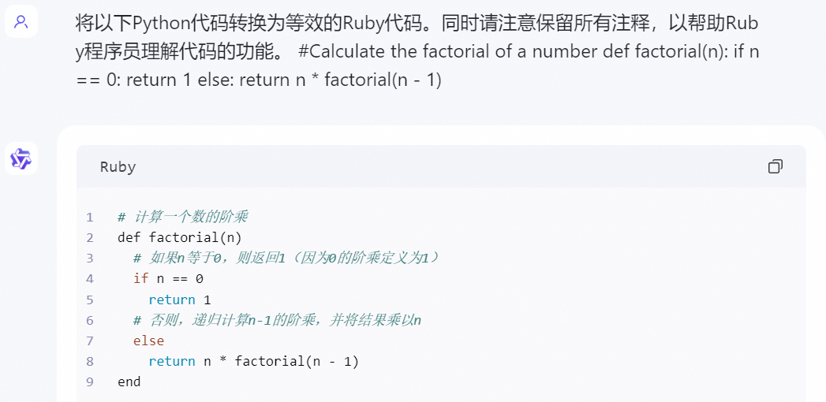Click the 'end' keyword on line 9

pyautogui.click(x=129, y=382)
